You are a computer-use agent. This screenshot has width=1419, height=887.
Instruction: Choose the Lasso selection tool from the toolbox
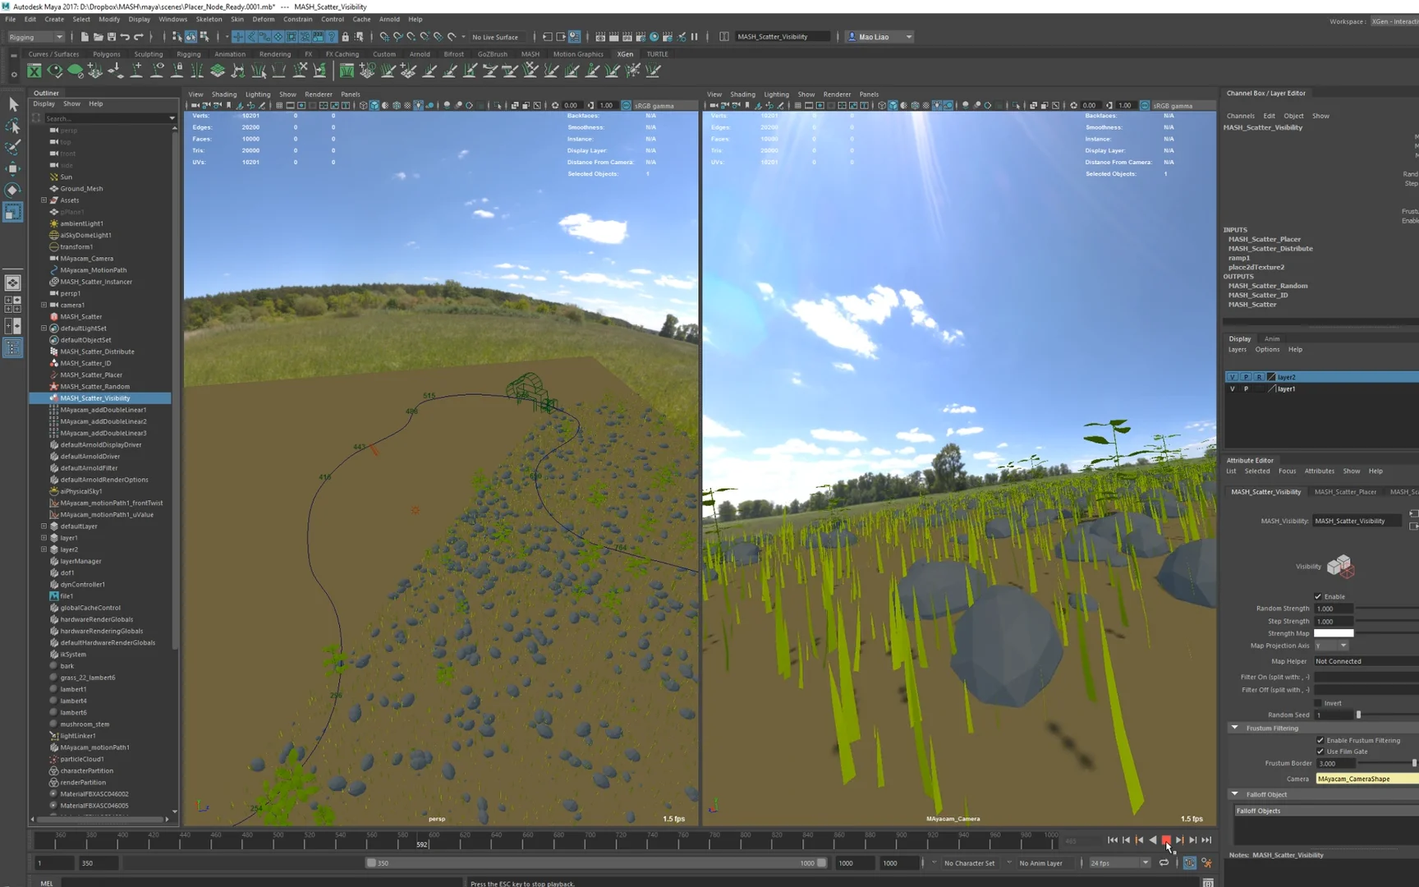point(12,126)
